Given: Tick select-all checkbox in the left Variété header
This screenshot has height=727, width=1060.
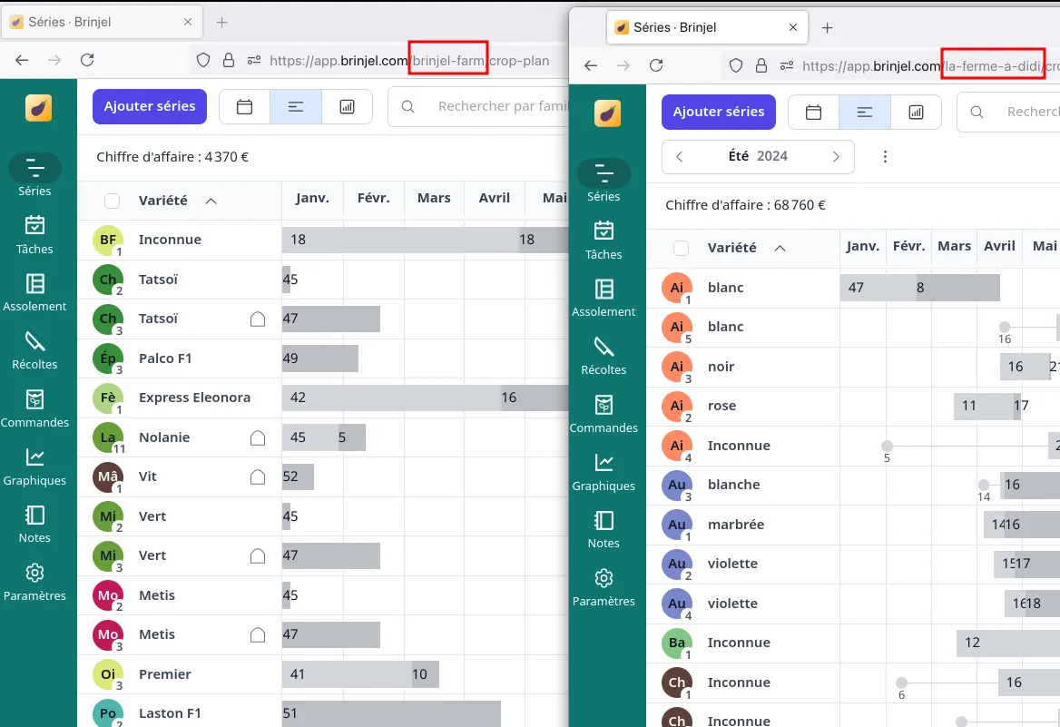Looking at the screenshot, I should [112, 201].
